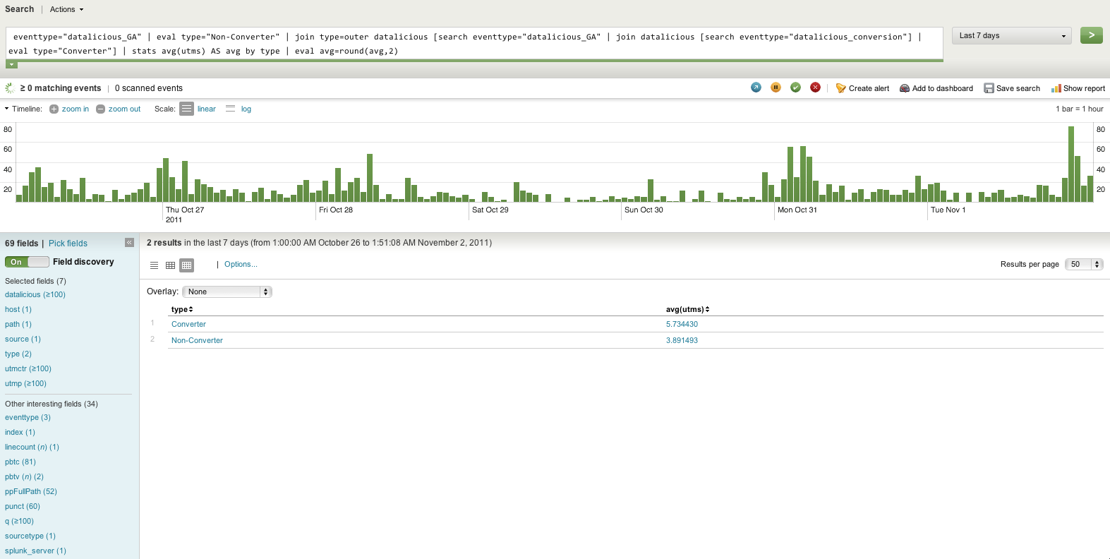Sort by the avg(utms) column header

click(x=687, y=309)
